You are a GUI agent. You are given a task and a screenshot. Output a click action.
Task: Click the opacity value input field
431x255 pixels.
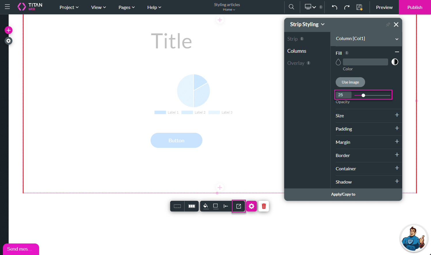(343, 95)
